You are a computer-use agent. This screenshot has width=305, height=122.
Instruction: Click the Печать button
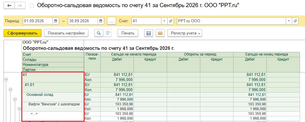(x=128, y=33)
